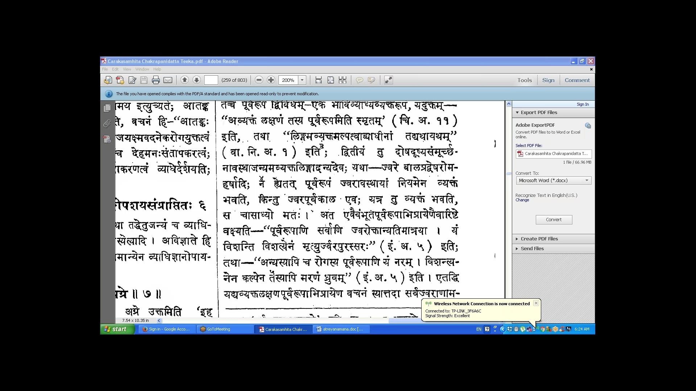Click the Print file icon
The width and height of the screenshot is (696, 391).
click(156, 80)
